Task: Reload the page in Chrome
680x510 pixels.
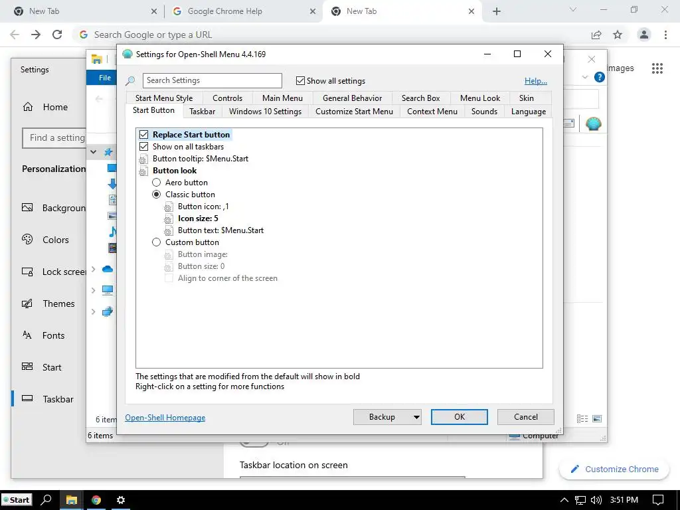Action: 57,35
